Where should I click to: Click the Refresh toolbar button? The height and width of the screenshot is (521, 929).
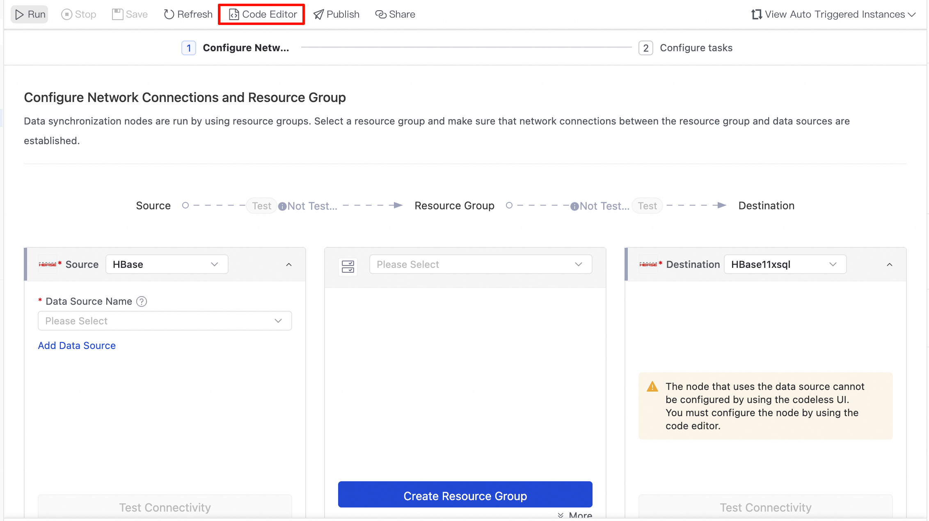pyautogui.click(x=188, y=14)
